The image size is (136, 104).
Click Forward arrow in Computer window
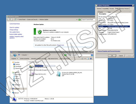coord(15,55)
